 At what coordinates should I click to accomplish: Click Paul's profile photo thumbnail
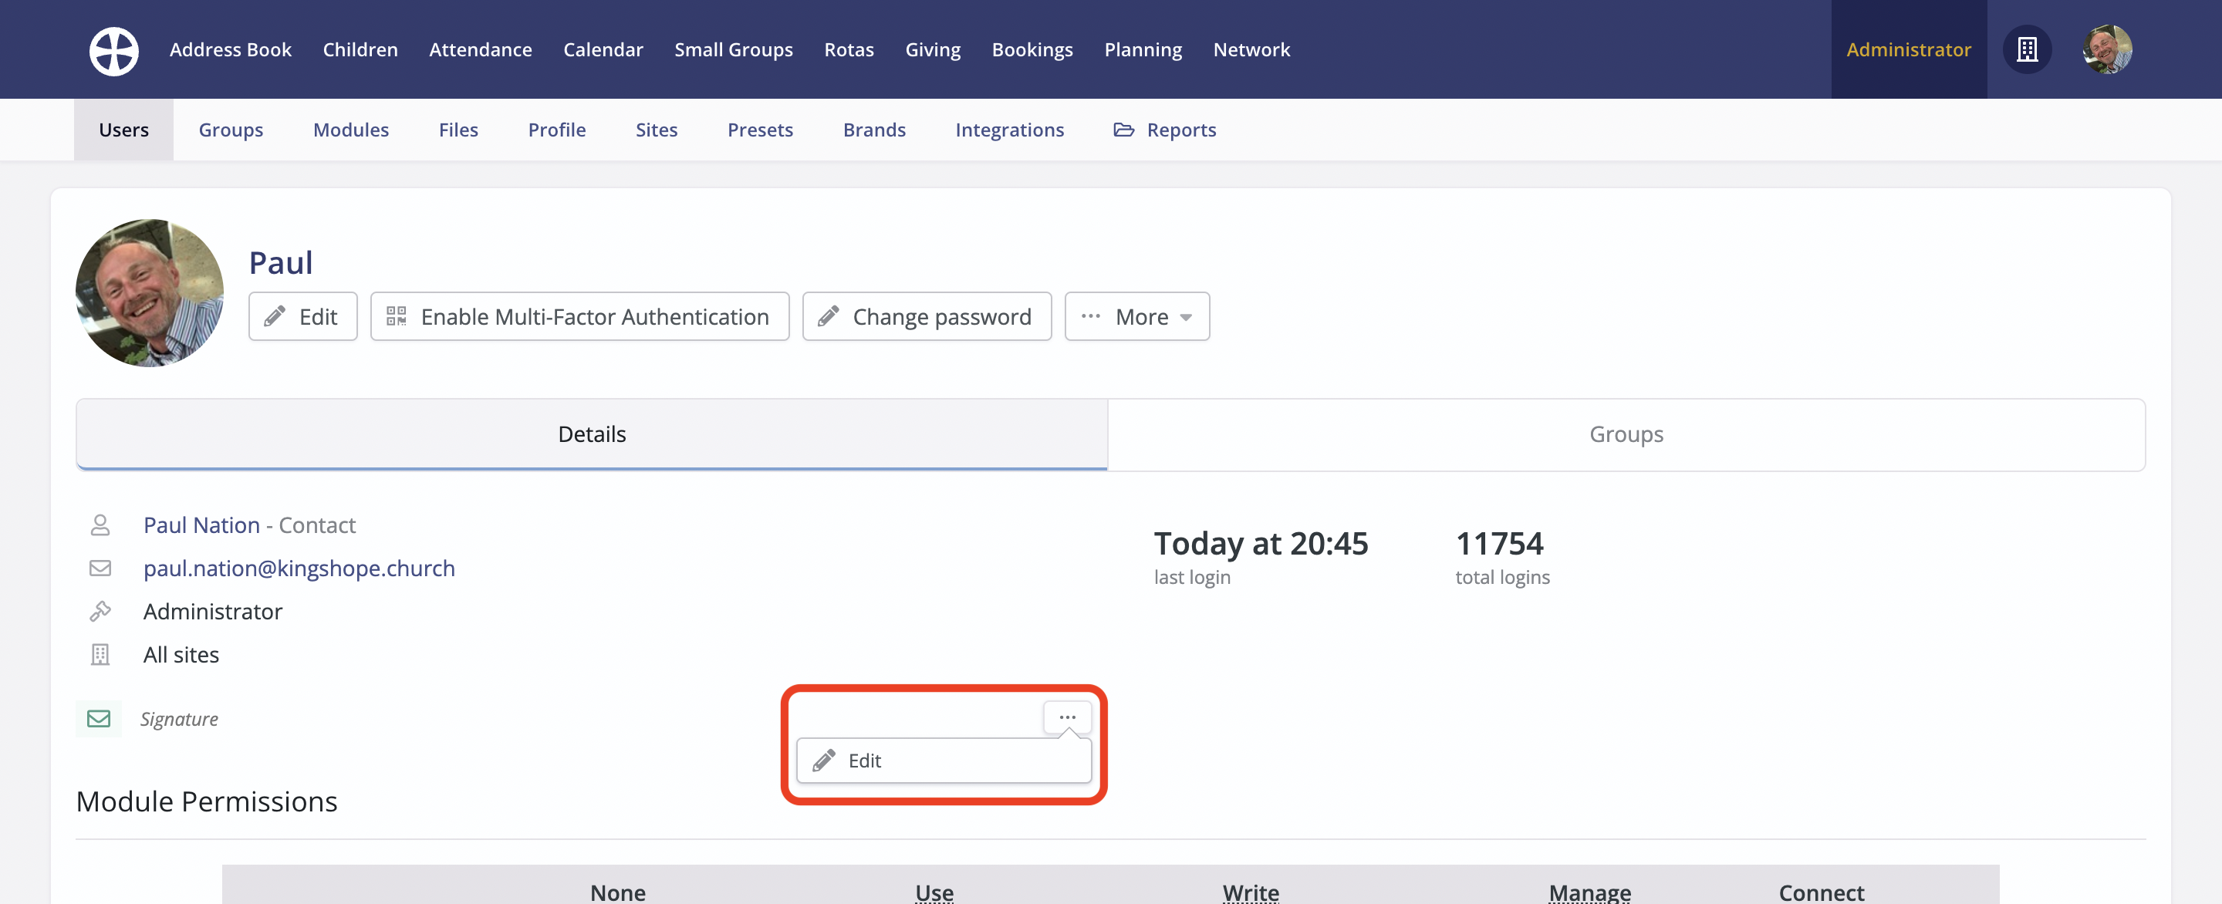pos(150,293)
